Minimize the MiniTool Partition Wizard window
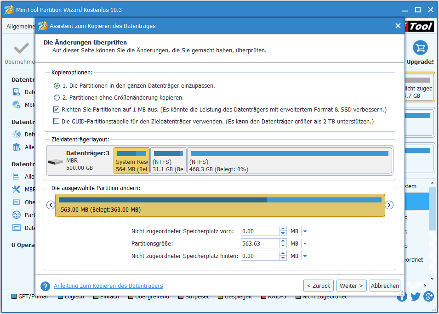The image size is (439, 314). point(405,10)
